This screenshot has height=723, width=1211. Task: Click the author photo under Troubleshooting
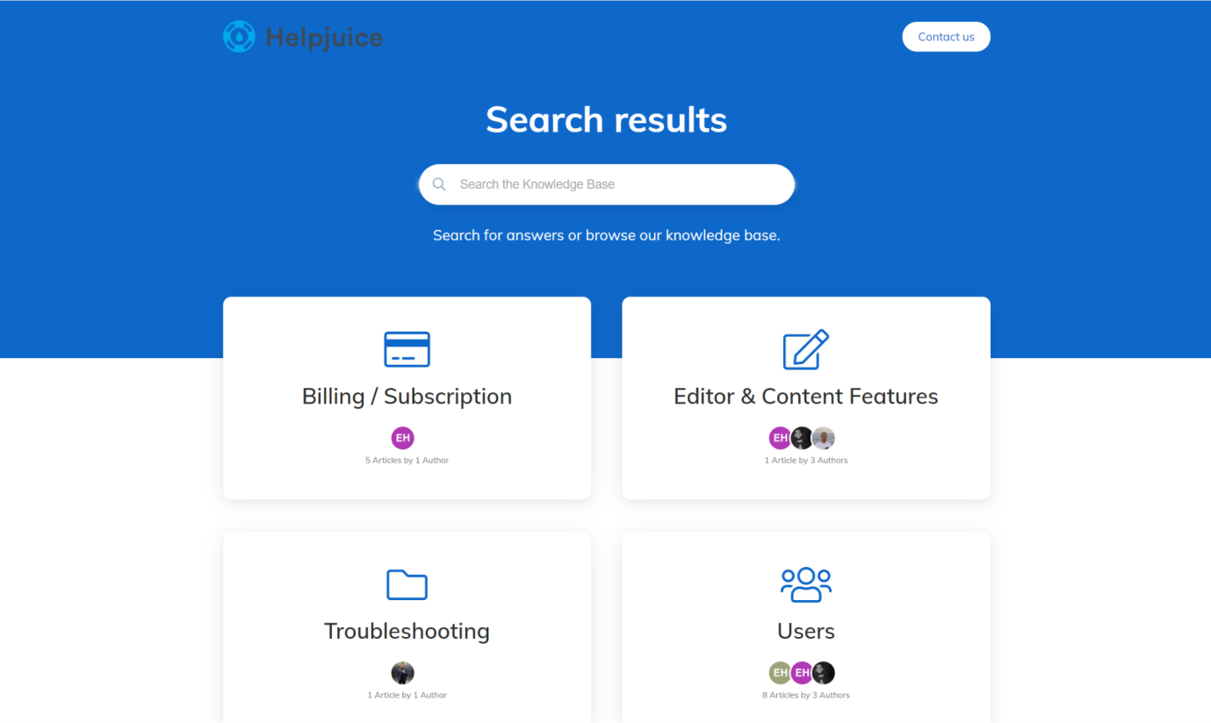tap(402, 673)
